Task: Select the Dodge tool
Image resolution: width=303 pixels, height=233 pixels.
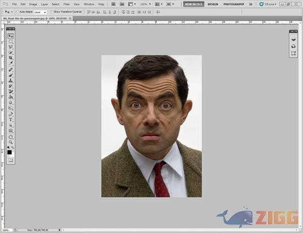Action: tap(11, 108)
